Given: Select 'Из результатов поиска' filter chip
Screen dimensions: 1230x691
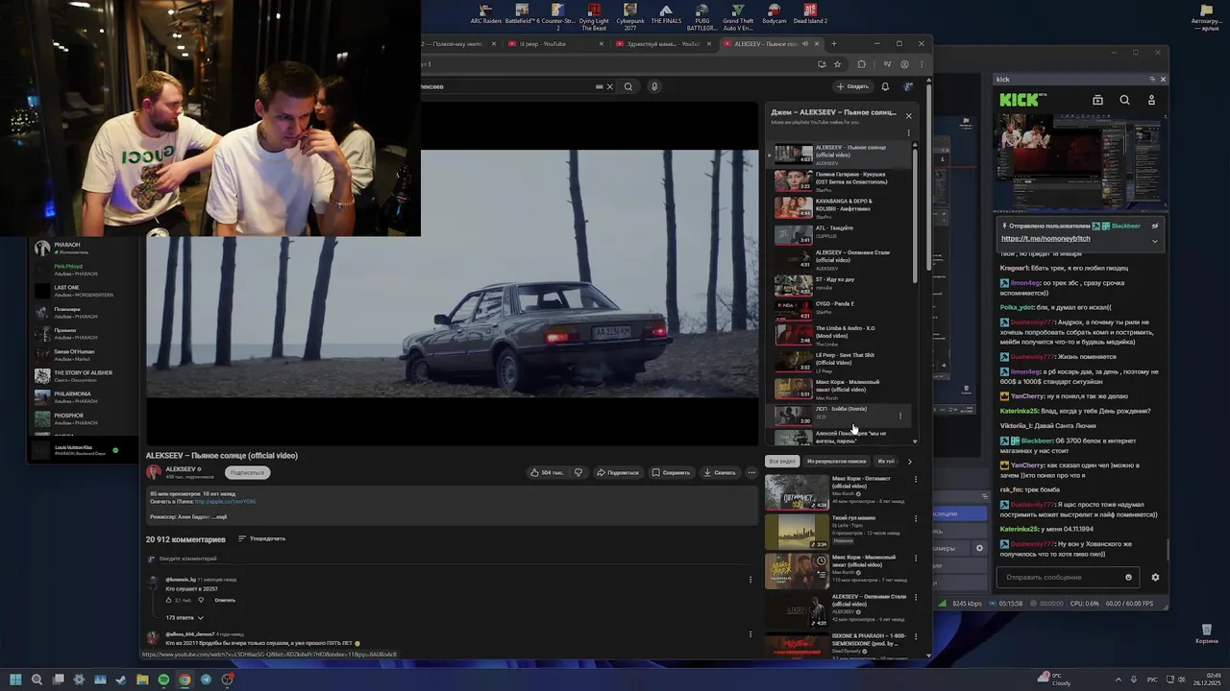Looking at the screenshot, I should point(836,462).
